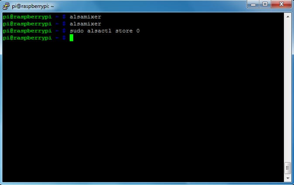Maximize the terminal window
Image resolution: width=294 pixels, height=185 pixels.
click(265, 4)
